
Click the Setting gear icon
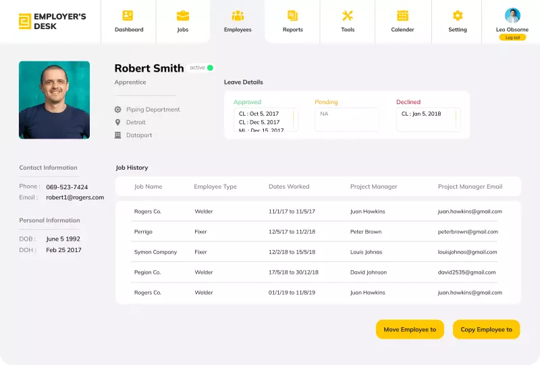[458, 16]
